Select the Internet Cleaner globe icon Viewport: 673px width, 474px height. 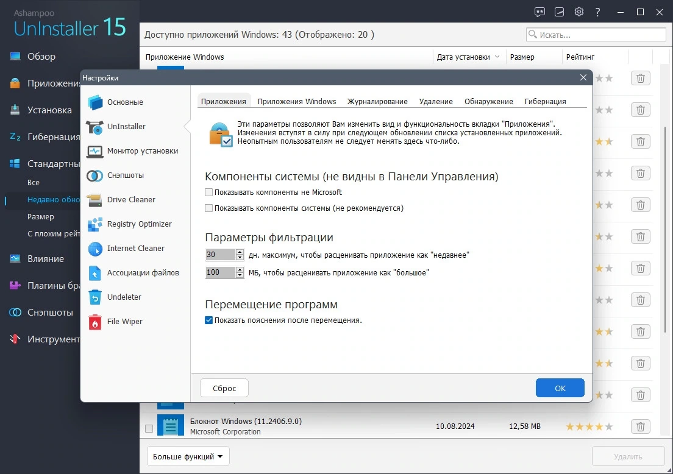(95, 249)
